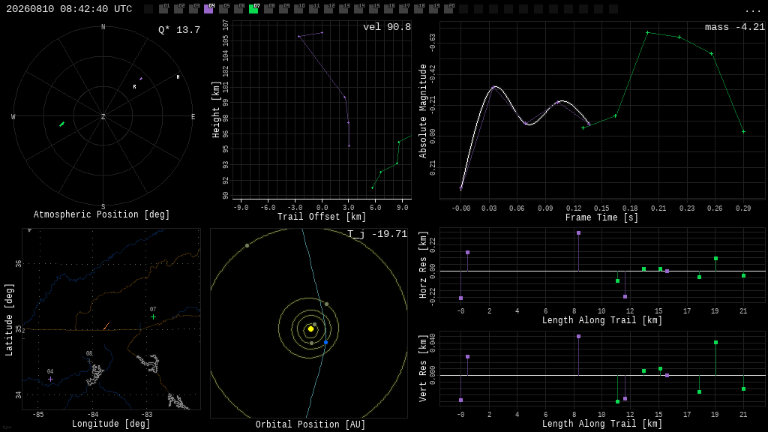The image size is (768, 432).
Task: Click the white fitted curve's first peak
Action: [495, 87]
